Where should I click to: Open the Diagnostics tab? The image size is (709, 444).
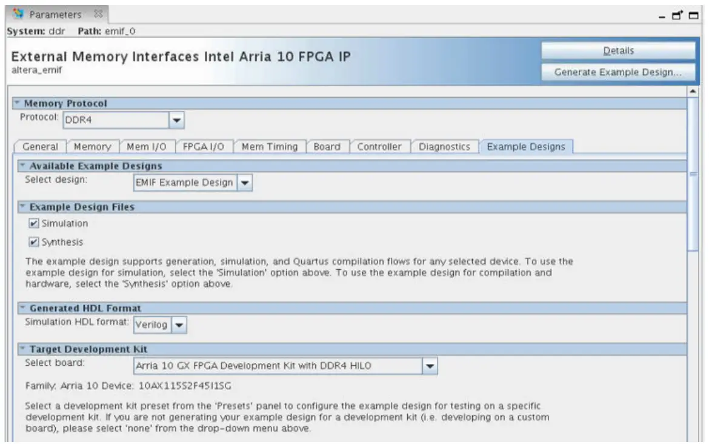coord(444,147)
